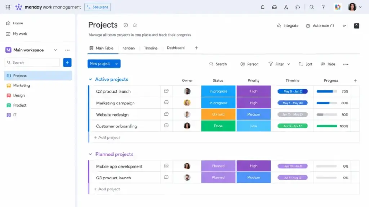Switch to Main Table tab
The height and width of the screenshot is (207, 369).
click(101, 48)
